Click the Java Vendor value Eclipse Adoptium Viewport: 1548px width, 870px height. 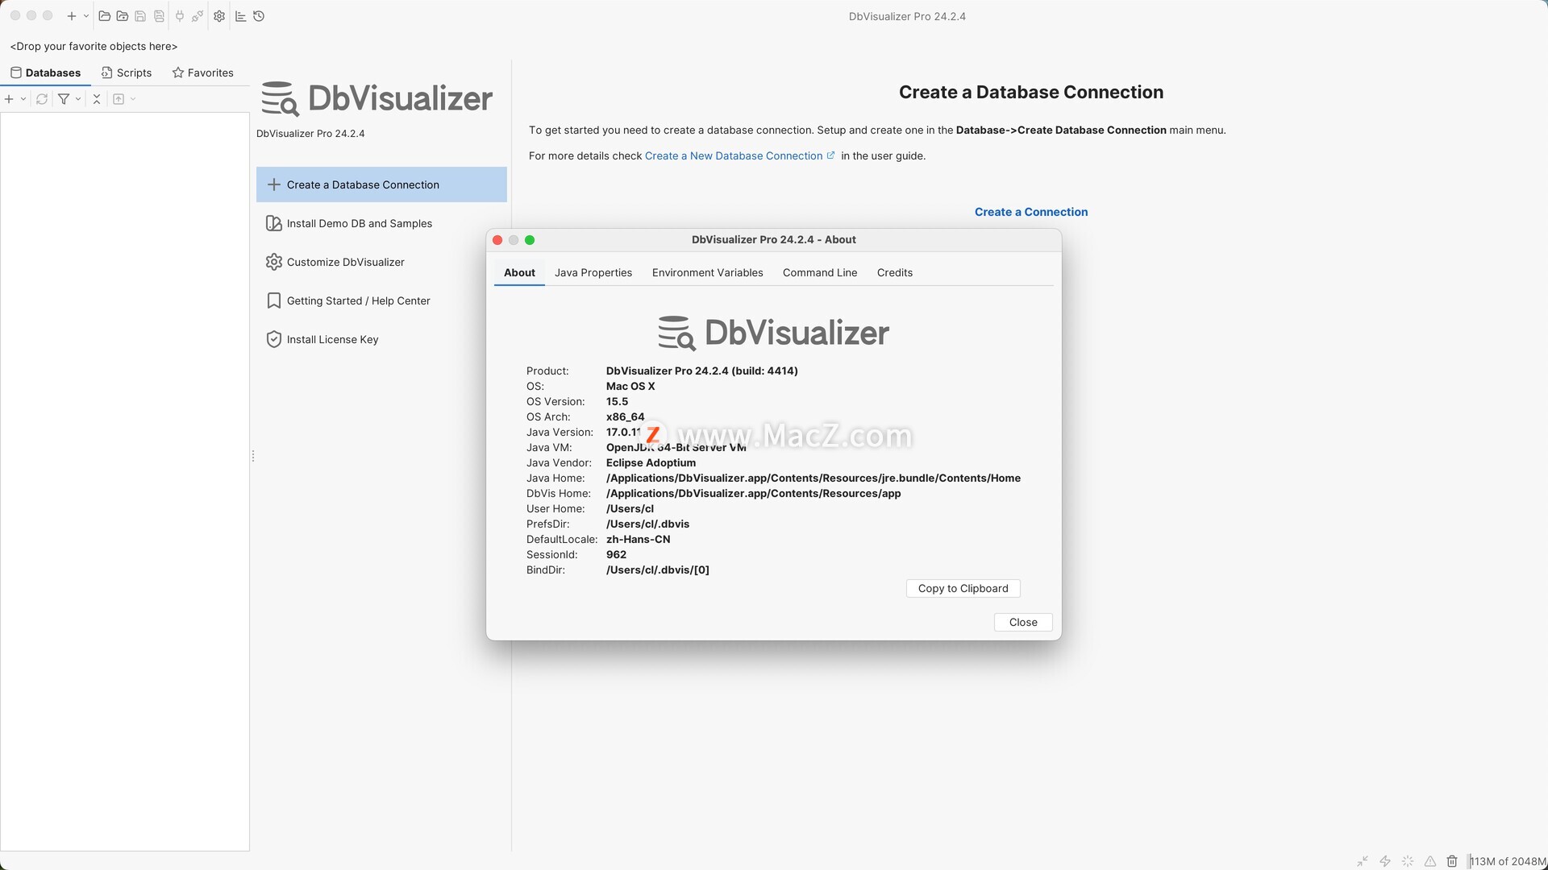click(x=651, y=462)
